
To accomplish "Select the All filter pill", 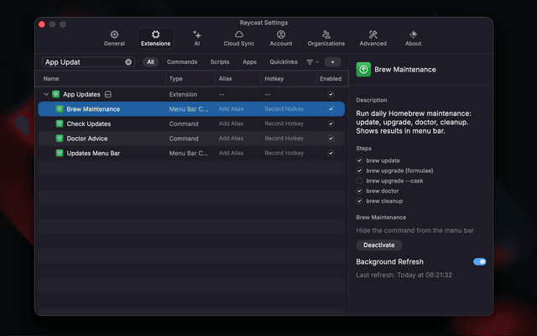I will click(x=150, y=62).
